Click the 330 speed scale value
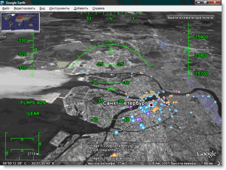 pos(23,40)
